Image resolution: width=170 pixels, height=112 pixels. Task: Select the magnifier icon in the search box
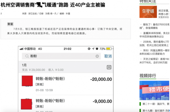[27, 56]
